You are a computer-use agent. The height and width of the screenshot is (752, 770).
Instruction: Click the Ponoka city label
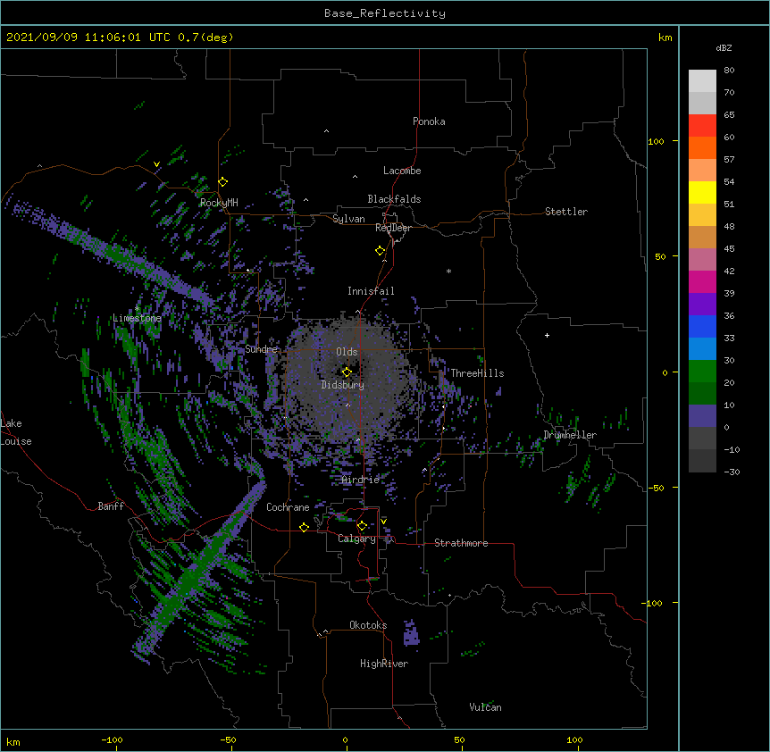429,121
